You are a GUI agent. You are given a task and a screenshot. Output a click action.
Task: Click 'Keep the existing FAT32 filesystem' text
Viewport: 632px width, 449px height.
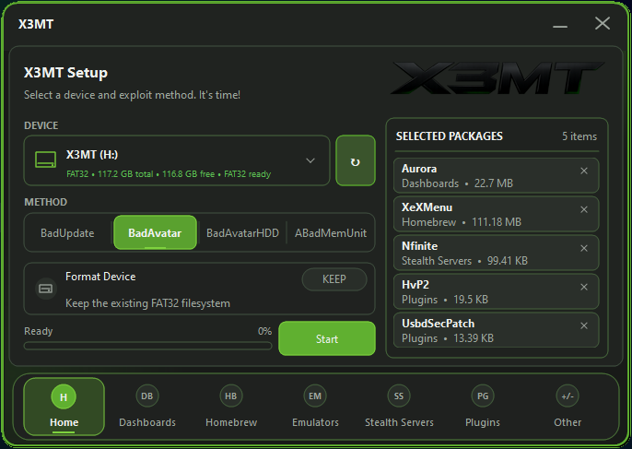coord(147,303)
